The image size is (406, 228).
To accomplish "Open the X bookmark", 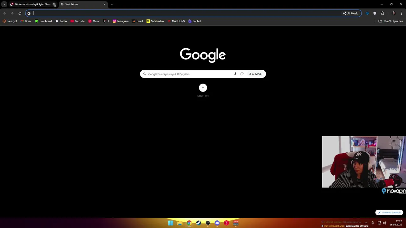I will pos(106,21).
